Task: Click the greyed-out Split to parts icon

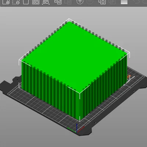Action: pos(112,2)
